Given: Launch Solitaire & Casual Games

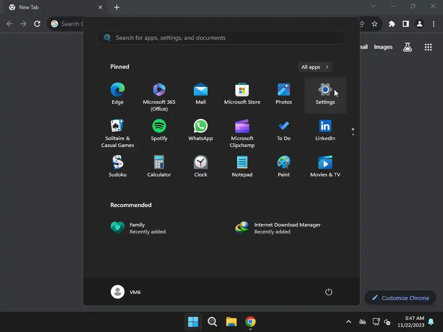Looking at the screenshot, I should click(x=118, y=133).
